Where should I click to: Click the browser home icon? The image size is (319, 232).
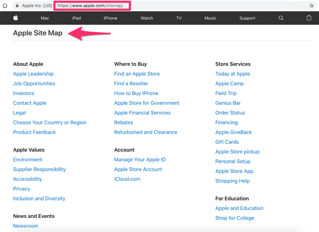coord(5,5)
